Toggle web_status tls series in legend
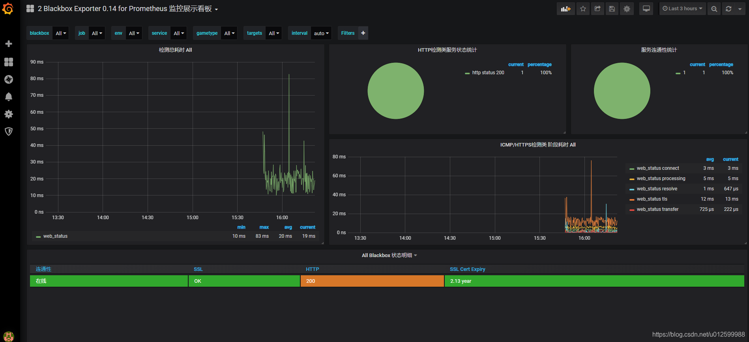The height and width of the screenshot is (342, 749). tap(652, 199)
